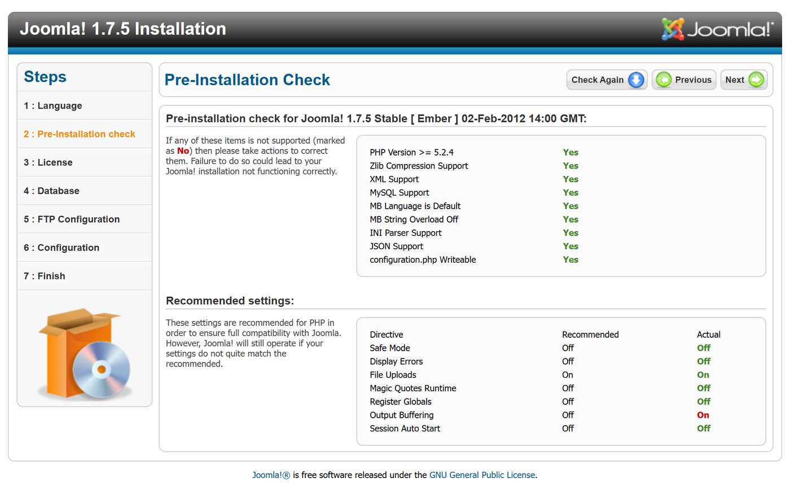Click the File Uploads directive label
Viewport: 790px width, 495px height.
(x=393, y=375)
